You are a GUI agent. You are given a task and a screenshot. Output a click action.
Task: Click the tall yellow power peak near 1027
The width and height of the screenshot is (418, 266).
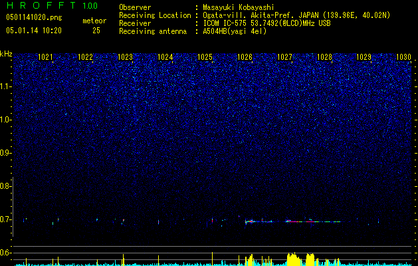[x=294, y=259]
